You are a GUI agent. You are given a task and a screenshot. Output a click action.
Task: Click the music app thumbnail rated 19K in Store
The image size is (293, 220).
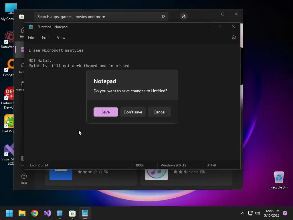click(x=157, y=174)
